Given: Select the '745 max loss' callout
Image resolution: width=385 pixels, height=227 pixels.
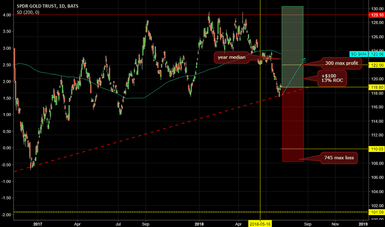Looking at the screenshot, I should point(339,158).
